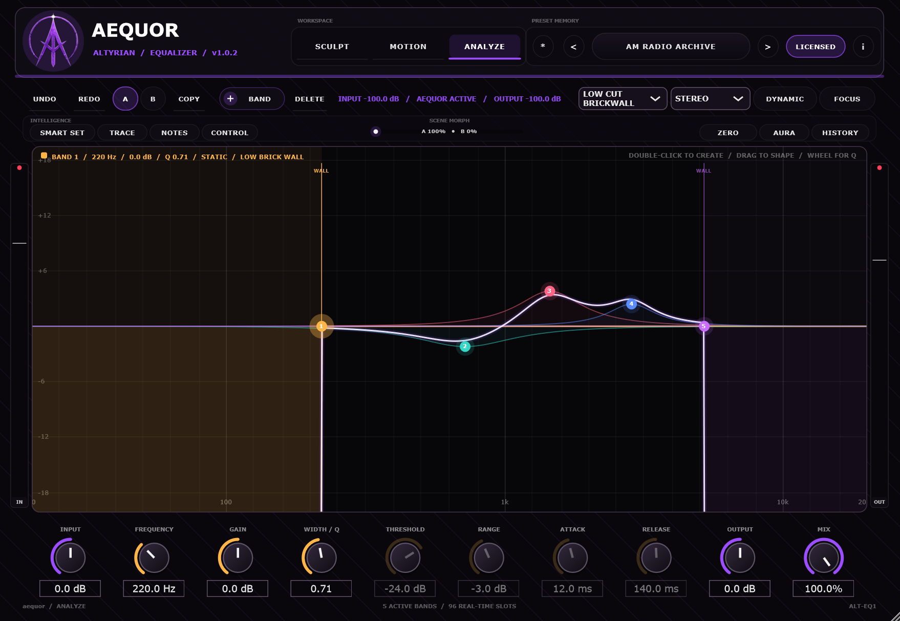900x621 pixels.
Task: Switch to the MOTION workspace tab
Action: click(408, 47)
